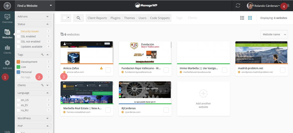Check the SSL enabled filter
This screenshot has height=133, width=293.
18,36
